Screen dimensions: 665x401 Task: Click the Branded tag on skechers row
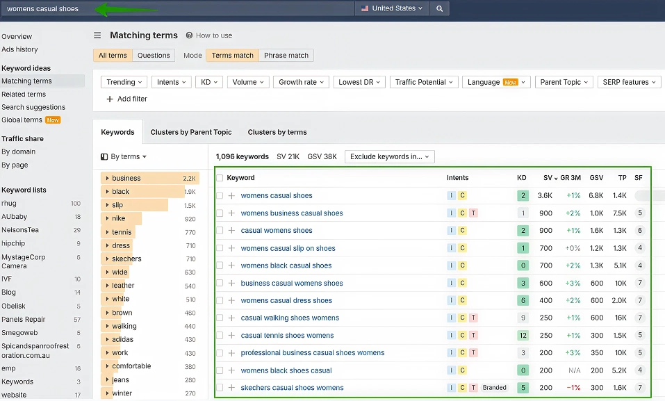point(495,387)
